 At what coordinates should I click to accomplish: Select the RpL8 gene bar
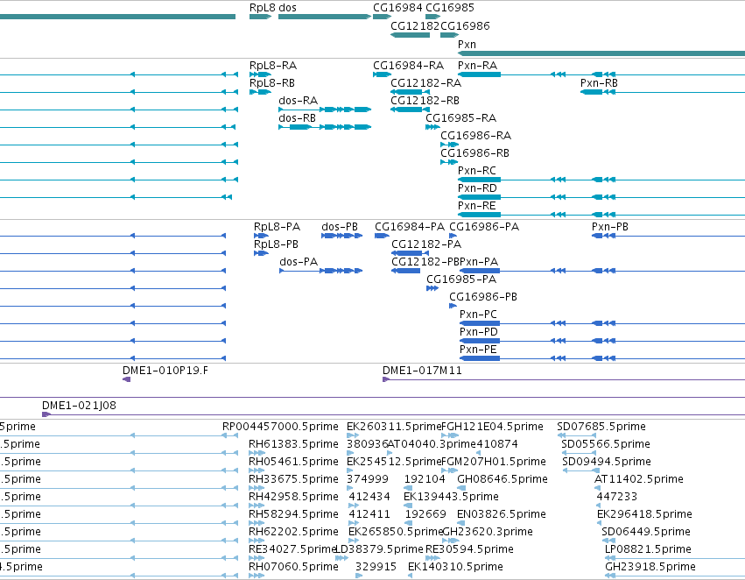point(260,17)
